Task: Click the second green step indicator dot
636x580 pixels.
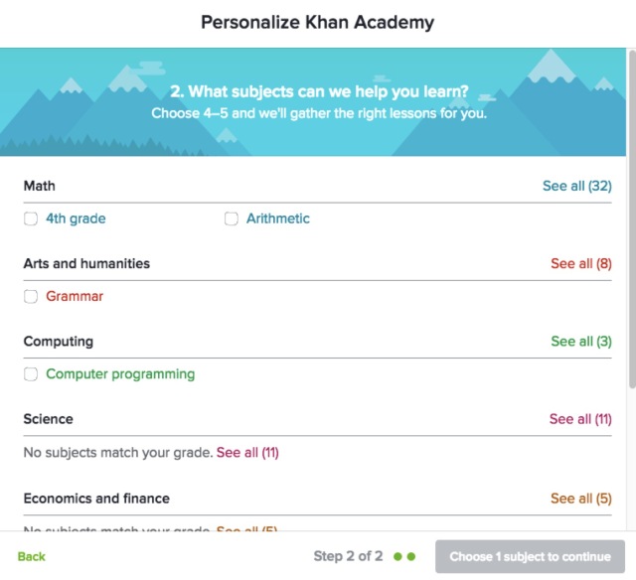Action: [x=411, y=556]
